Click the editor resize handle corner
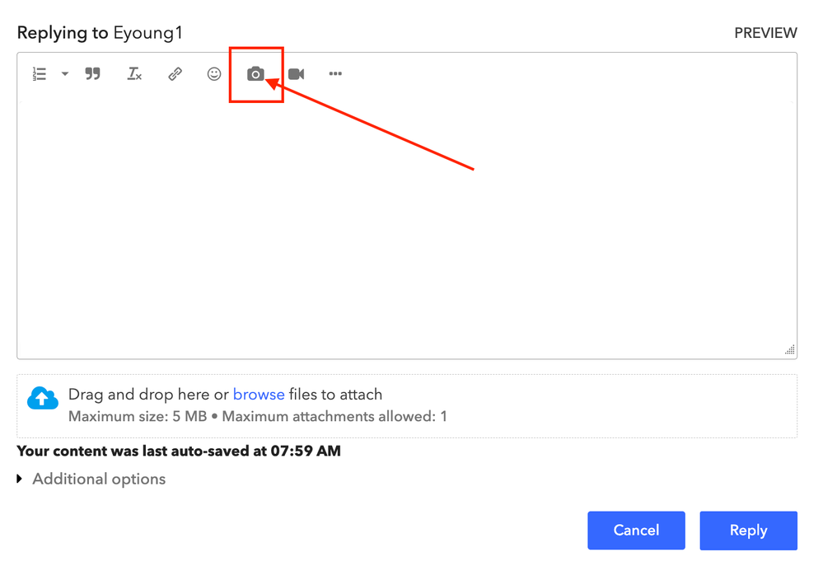This screenshot has height=566, width=823. tap(790, 351)
